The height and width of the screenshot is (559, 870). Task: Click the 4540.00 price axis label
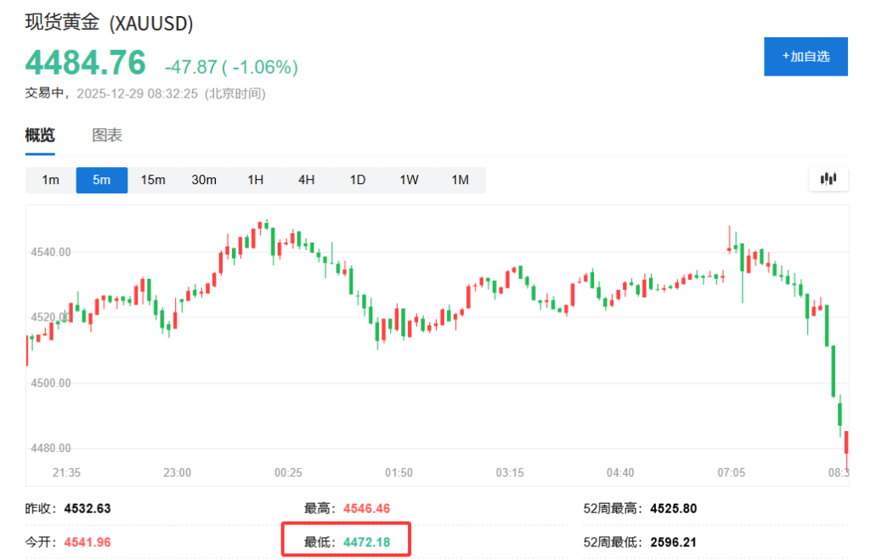pyautogui.click(x=51, y=252)
